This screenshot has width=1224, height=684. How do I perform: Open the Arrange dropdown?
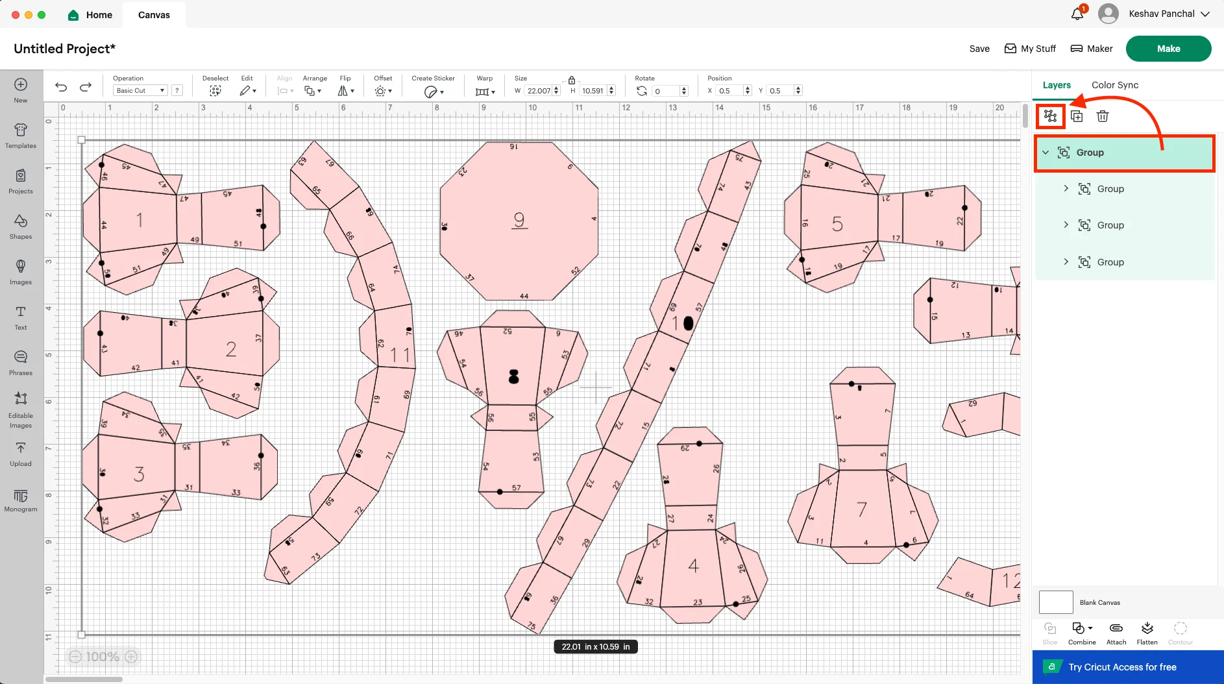[x=313, y=91]
